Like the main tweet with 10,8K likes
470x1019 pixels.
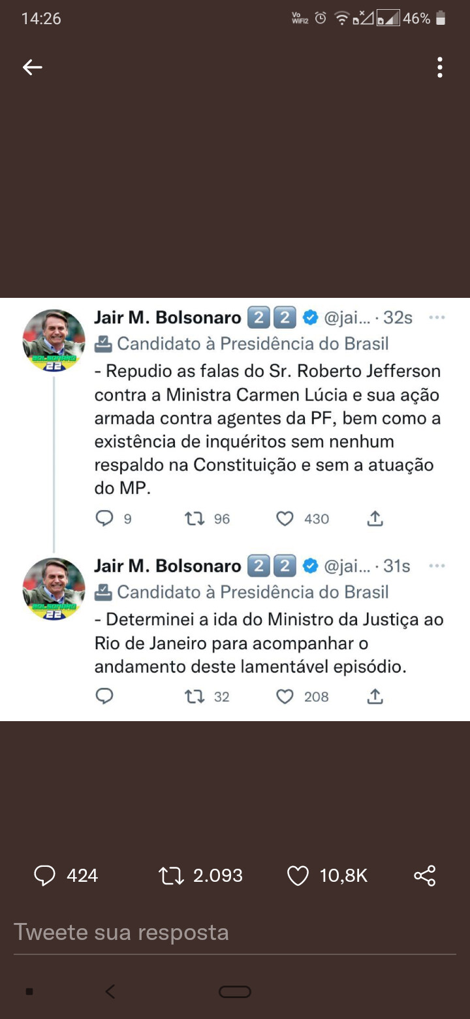coord(298,876)
